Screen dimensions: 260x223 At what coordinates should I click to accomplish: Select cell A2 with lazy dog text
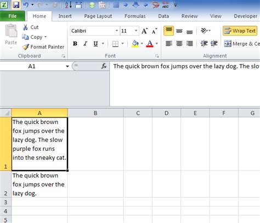[x=39, y=184]
